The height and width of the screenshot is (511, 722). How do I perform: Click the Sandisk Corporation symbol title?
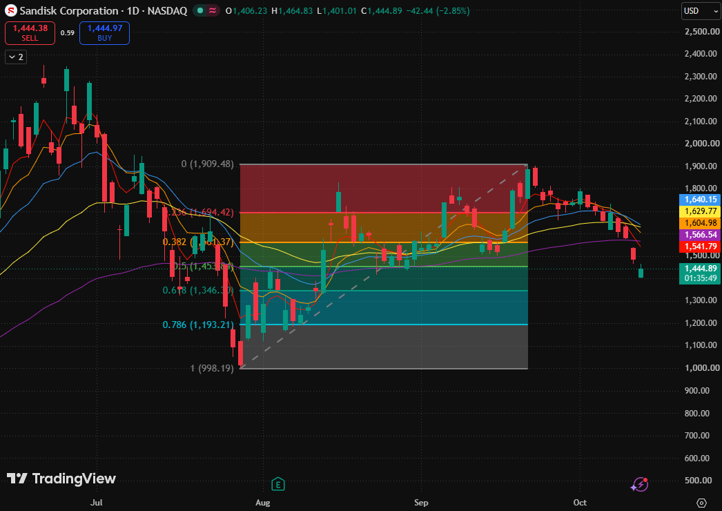click(x=69, y=10)
